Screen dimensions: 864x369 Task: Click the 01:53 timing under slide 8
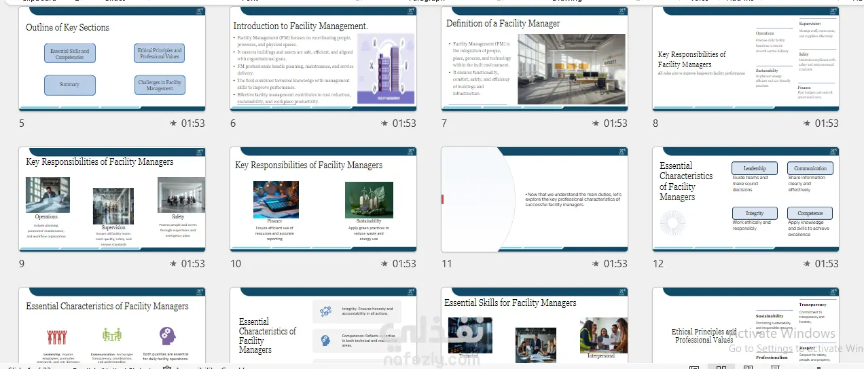coord(827,123)
